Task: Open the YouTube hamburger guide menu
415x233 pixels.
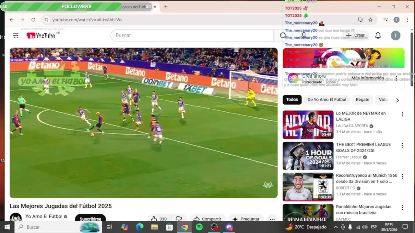Action: pyautogui.click(x=16, y=35)
